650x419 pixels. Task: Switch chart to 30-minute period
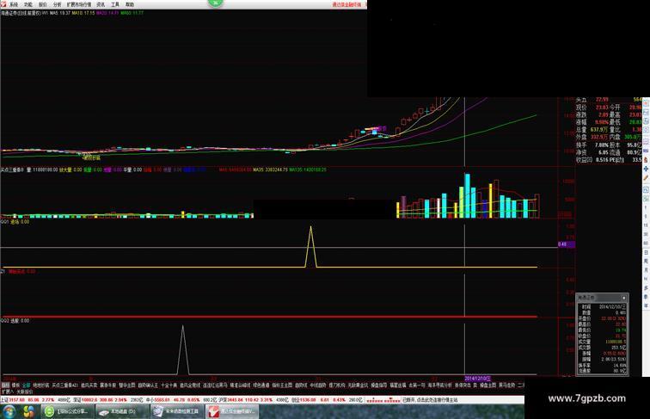[646, 234]
